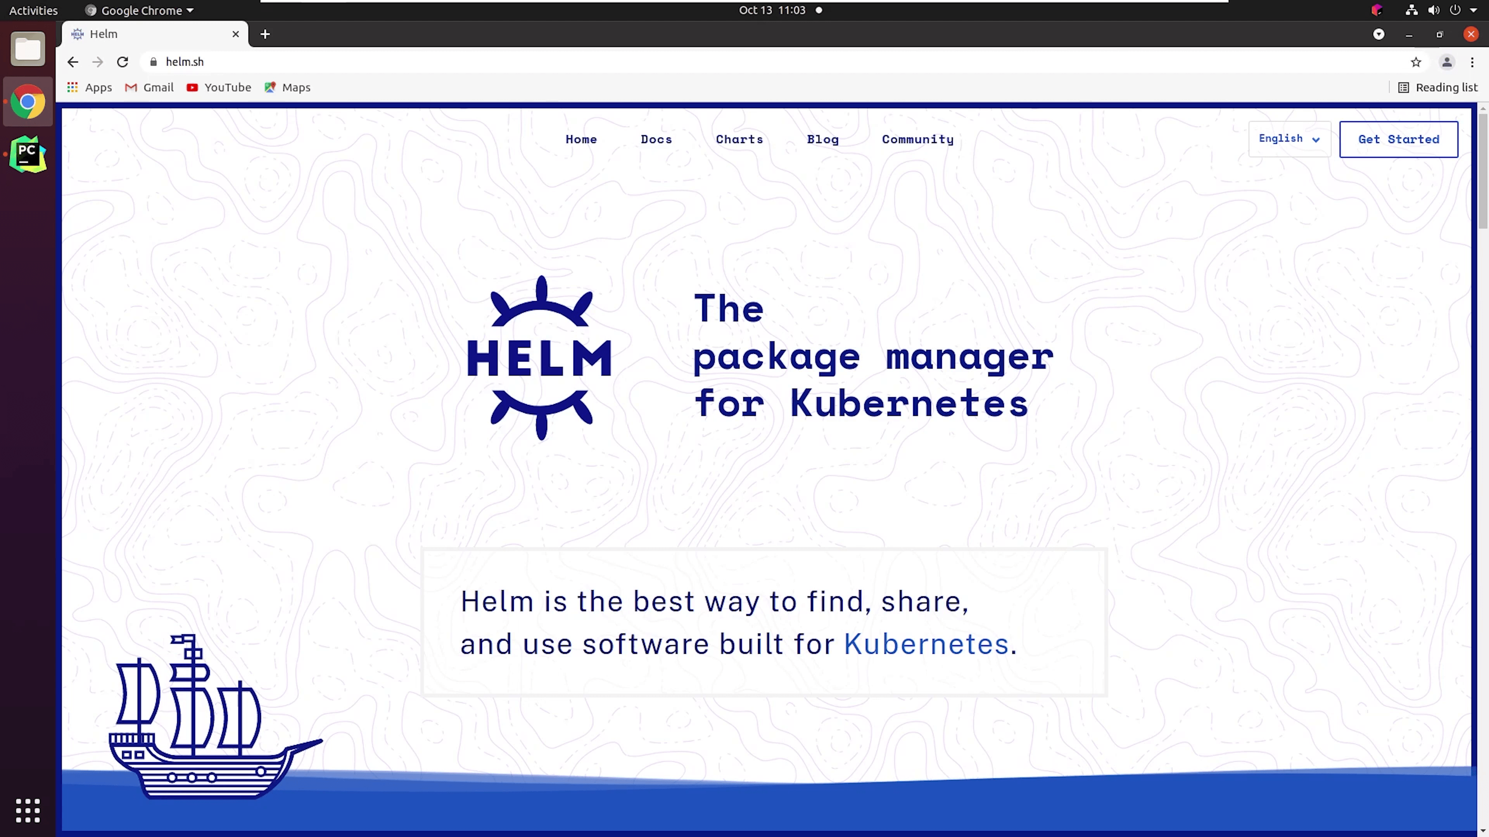The height and width of the screenshot is (837, 1489).
Task: Open the Chrome profile avatar icon
Action: (1447, 62)
